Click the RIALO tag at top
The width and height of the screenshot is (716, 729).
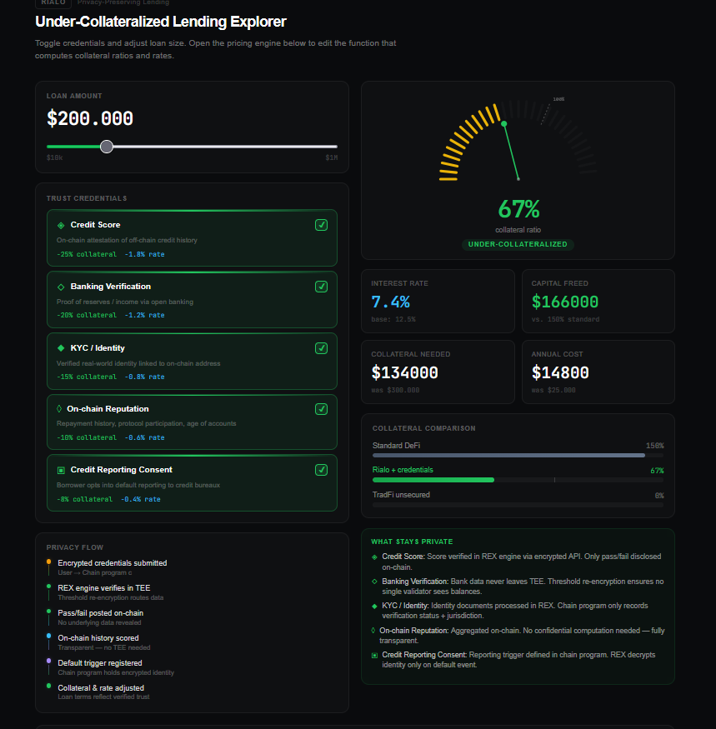[x=53, y=2]
